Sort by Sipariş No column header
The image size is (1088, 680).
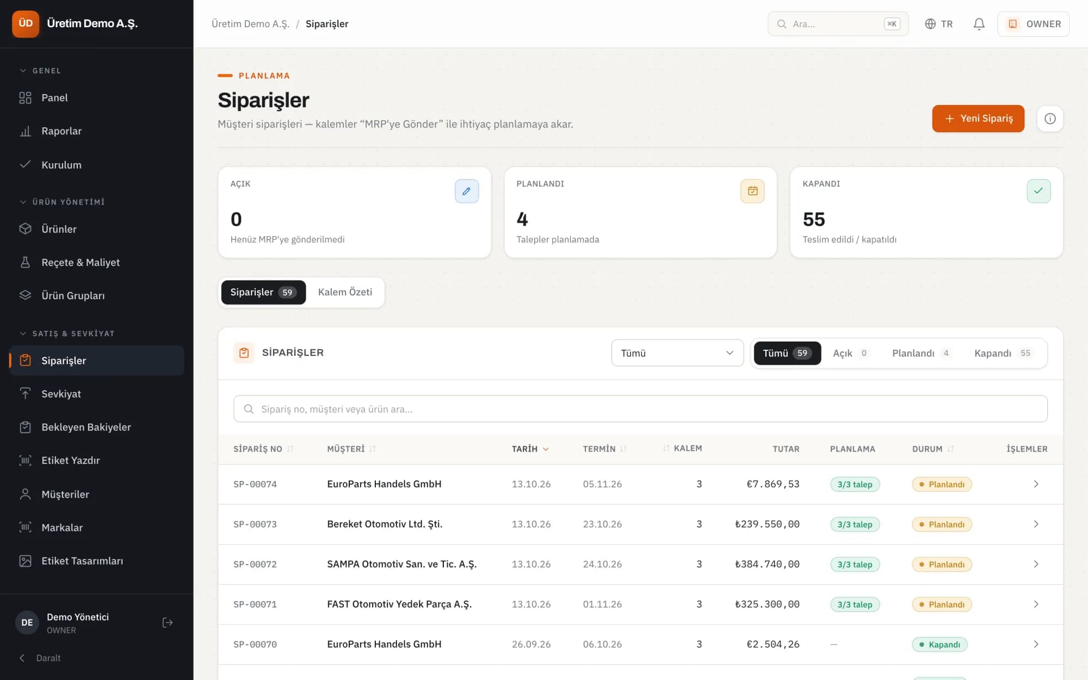(263, 449)
